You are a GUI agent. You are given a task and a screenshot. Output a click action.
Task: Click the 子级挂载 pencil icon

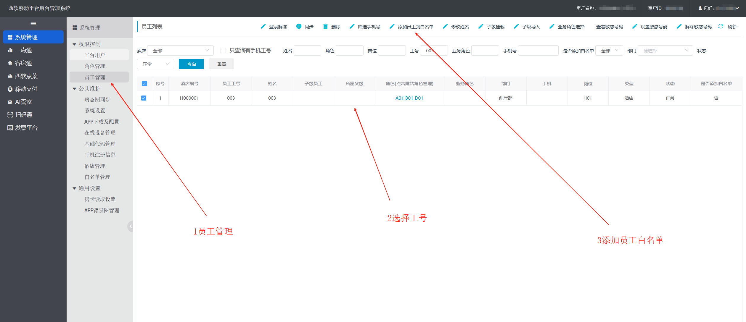point(481,26)
